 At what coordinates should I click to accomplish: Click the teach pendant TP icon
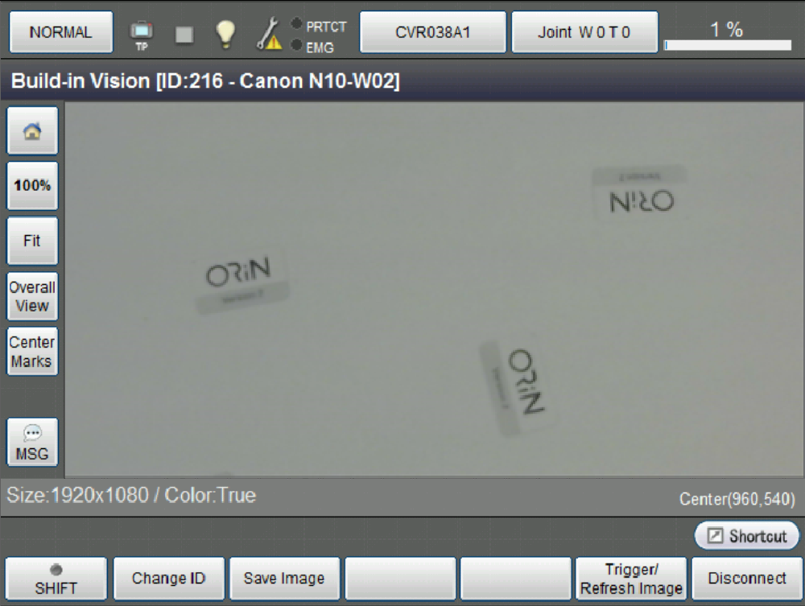point(141,35)
